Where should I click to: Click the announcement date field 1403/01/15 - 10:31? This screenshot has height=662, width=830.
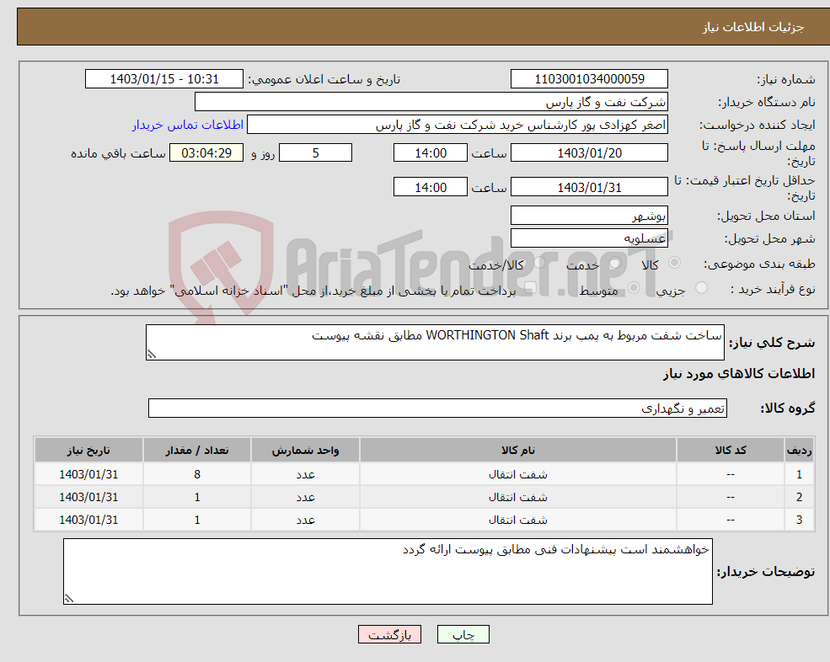point(164,79)
